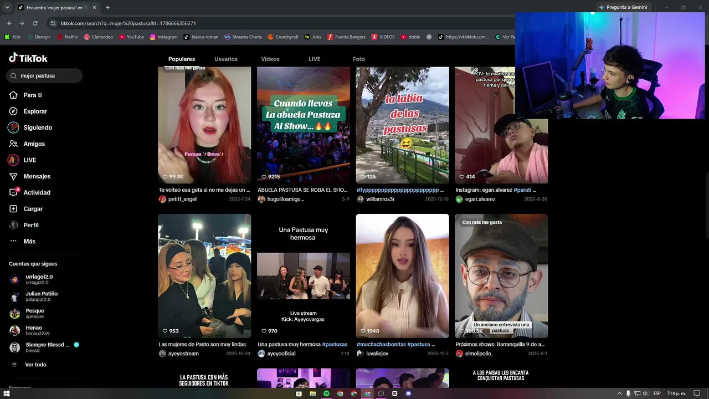Viewport: 709px width, 399px height.
Task: Close the TikTok search tab
Action: (94, 8)
